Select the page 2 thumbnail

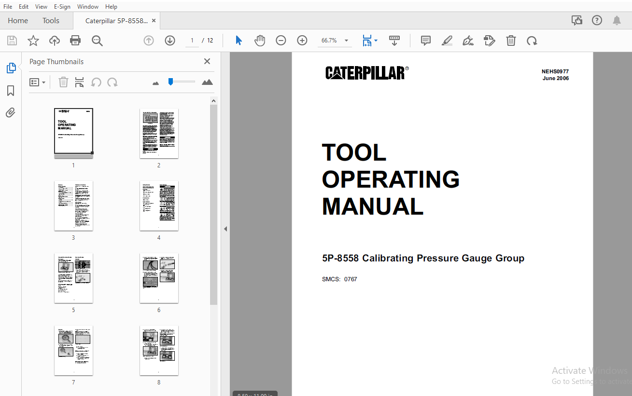coord(159,133)
